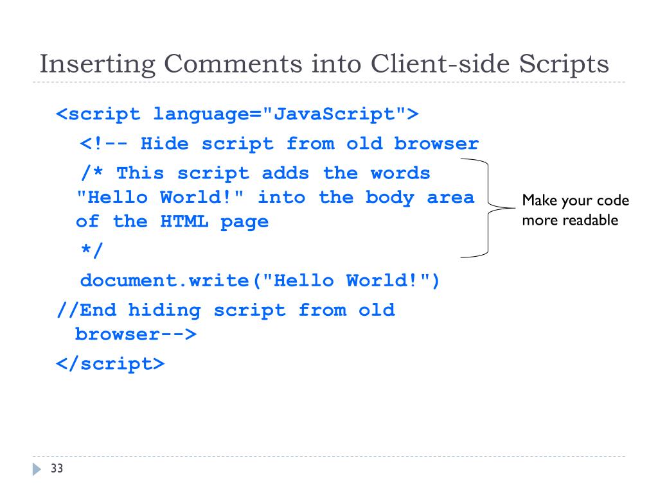Click the '"Hello World!" into the body area' line
Viewport: 658px width, 493px height.
(276, 198)
